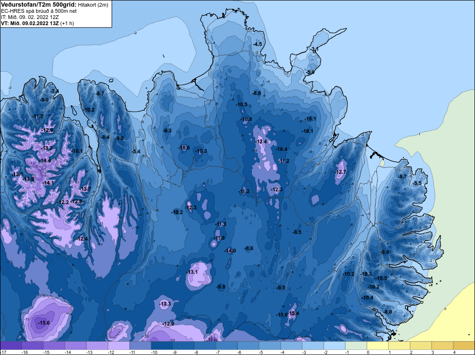Click the -13.3 temperature value
The image size is (475, 355).
pyautogui.click(x=165, y=304)
